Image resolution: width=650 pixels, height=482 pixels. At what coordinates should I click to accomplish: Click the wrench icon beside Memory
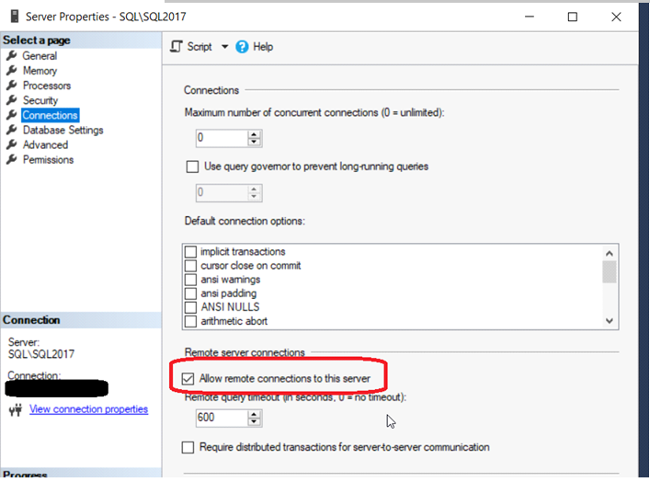(x=12, y=71)
